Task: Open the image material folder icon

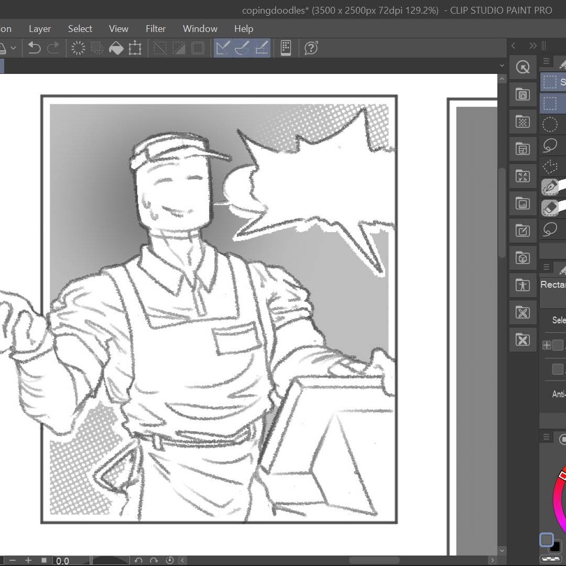Action: (523, 203)
